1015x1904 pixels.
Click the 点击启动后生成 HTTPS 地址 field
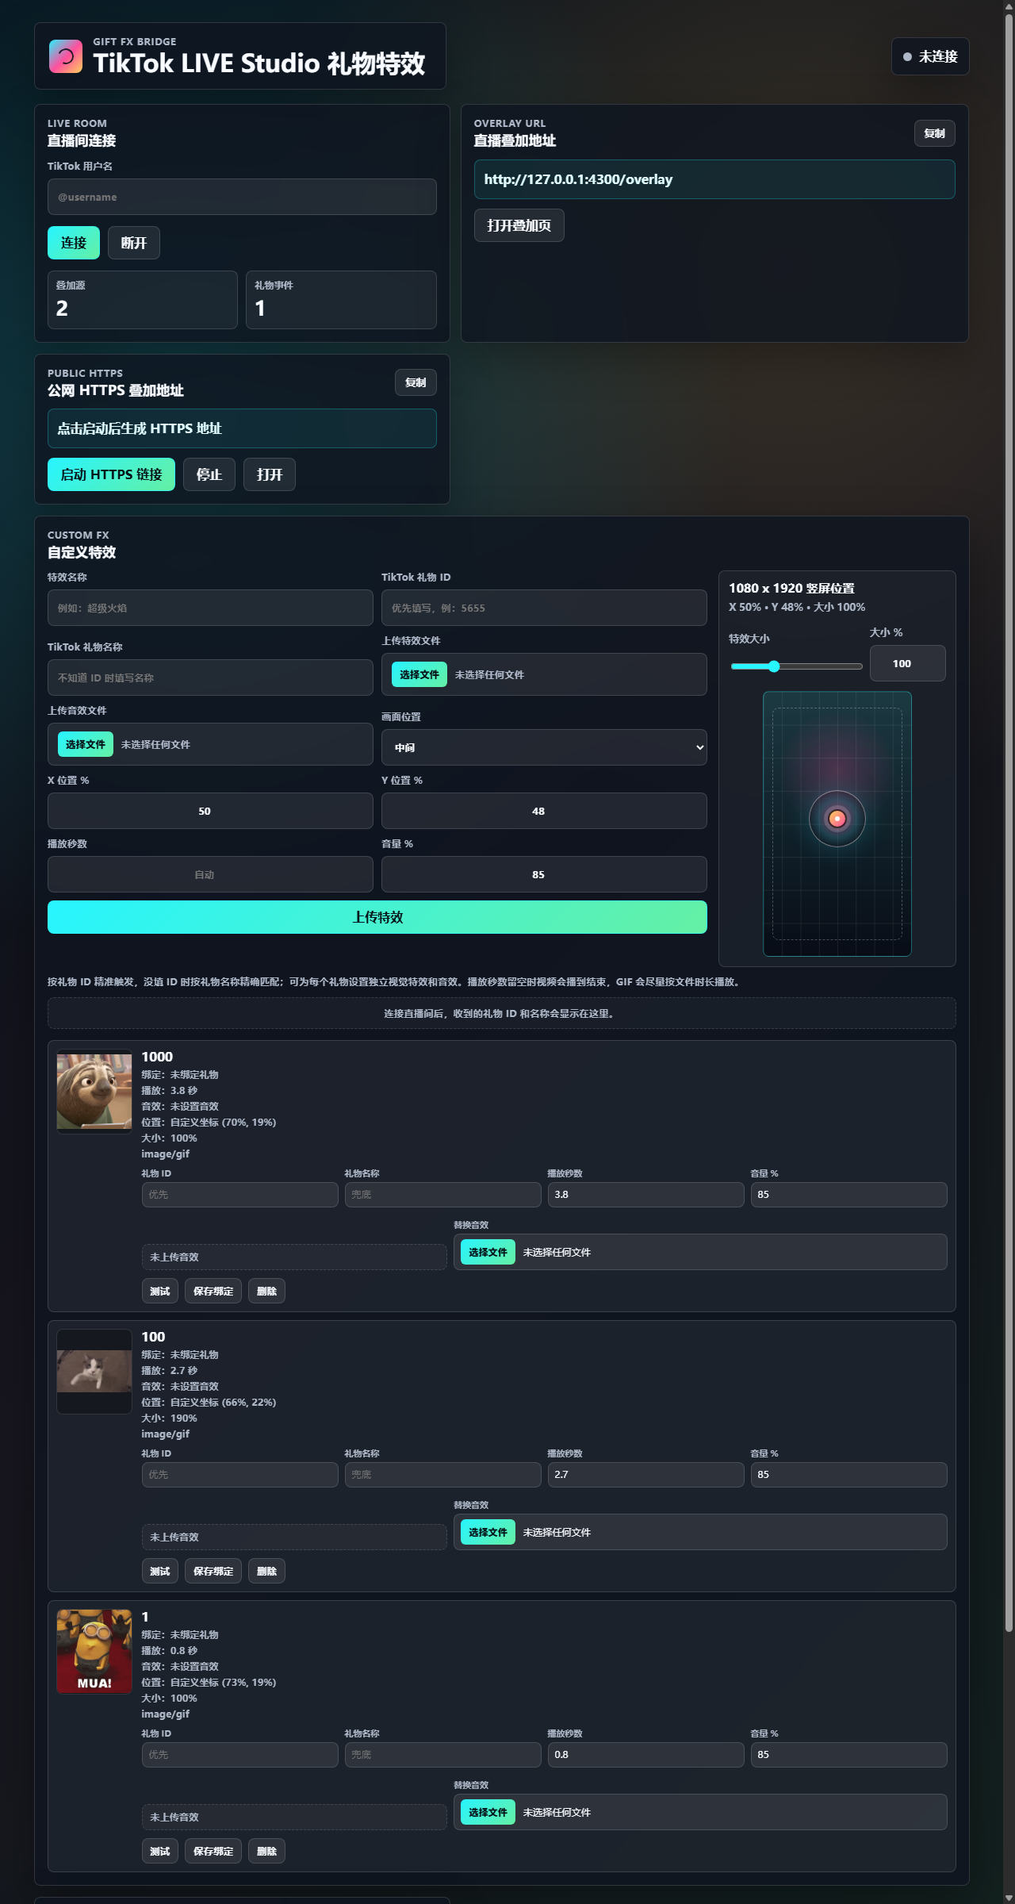click(242, 428)
